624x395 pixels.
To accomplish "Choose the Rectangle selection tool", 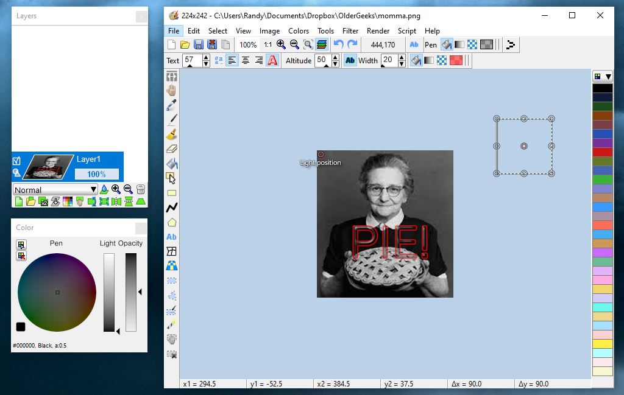I will (171, 281).
